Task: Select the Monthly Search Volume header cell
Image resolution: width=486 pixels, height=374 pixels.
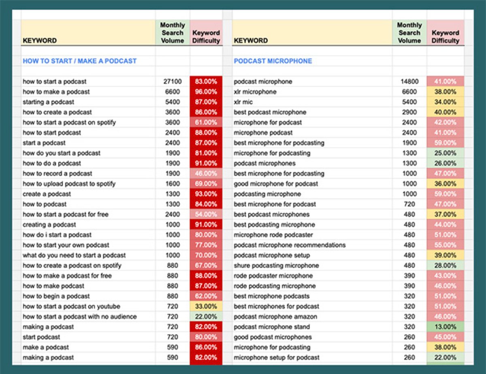Action: (172, 32)
